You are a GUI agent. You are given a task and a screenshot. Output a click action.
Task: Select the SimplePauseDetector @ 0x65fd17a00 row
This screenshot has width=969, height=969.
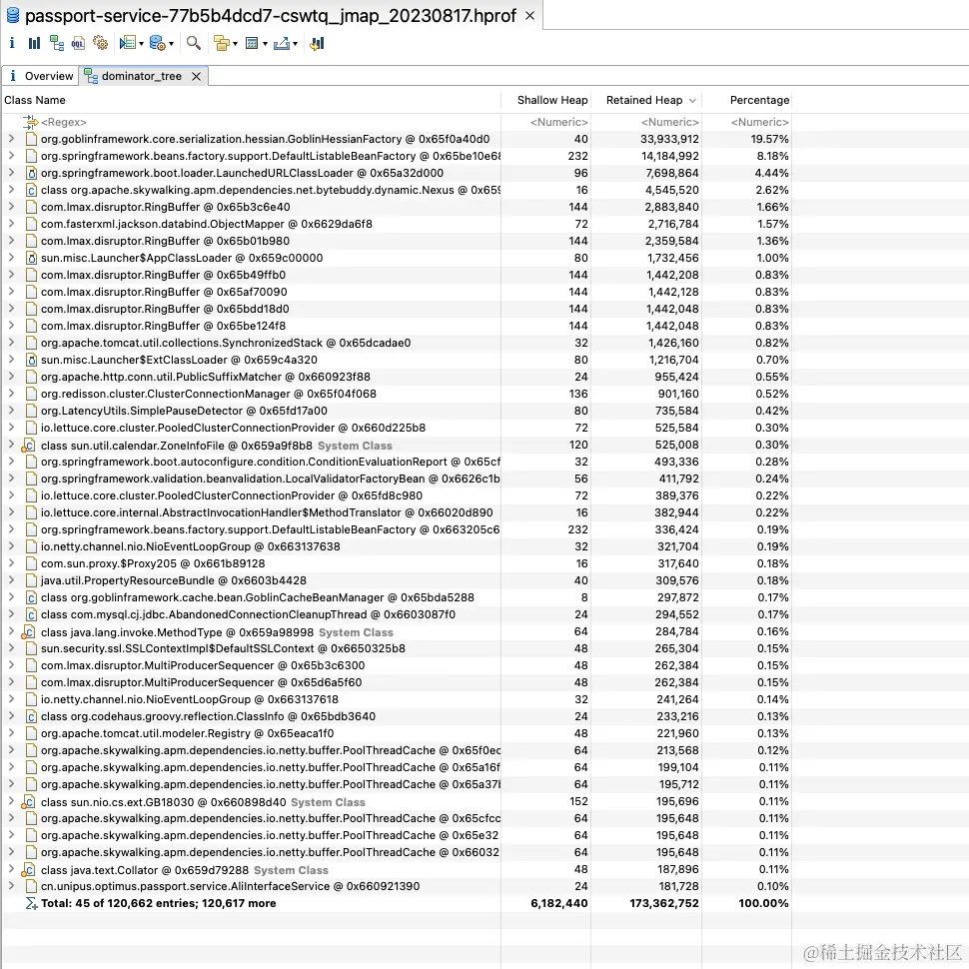tap(397, 411)
